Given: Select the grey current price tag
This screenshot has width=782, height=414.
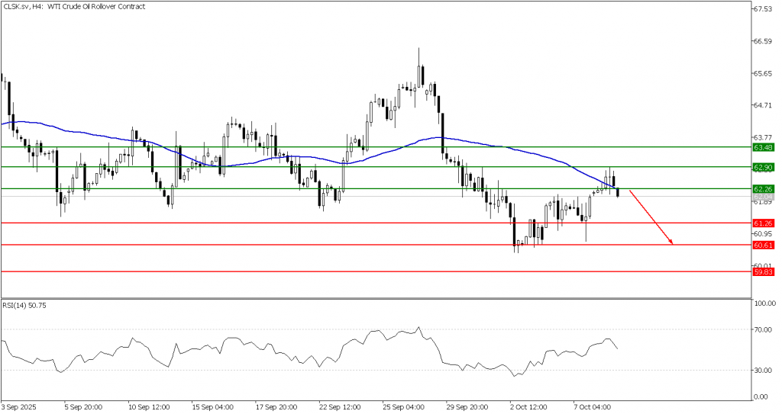Looking at the screenshot, I should (x=761, y=197).
